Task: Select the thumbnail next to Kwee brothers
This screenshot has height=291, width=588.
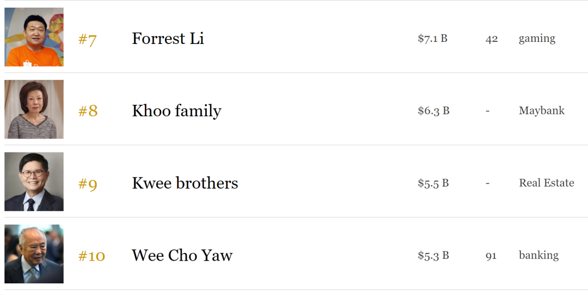Action: point(34,181)
